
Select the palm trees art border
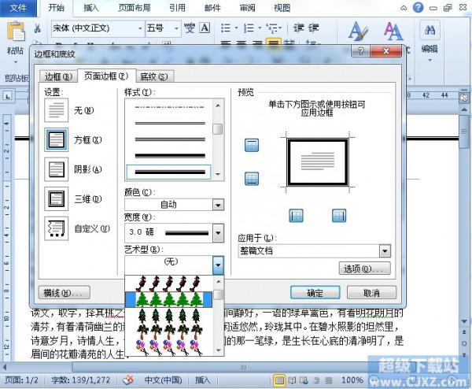(168, 332)
